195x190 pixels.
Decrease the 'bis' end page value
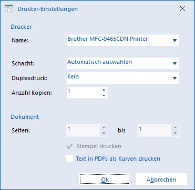tap(175, 133)
